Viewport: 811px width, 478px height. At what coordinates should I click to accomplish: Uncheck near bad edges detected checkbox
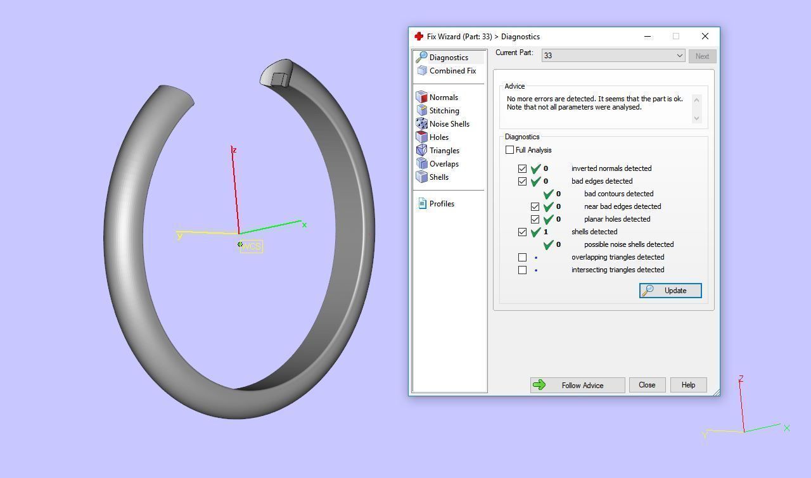tap(535, 206)
